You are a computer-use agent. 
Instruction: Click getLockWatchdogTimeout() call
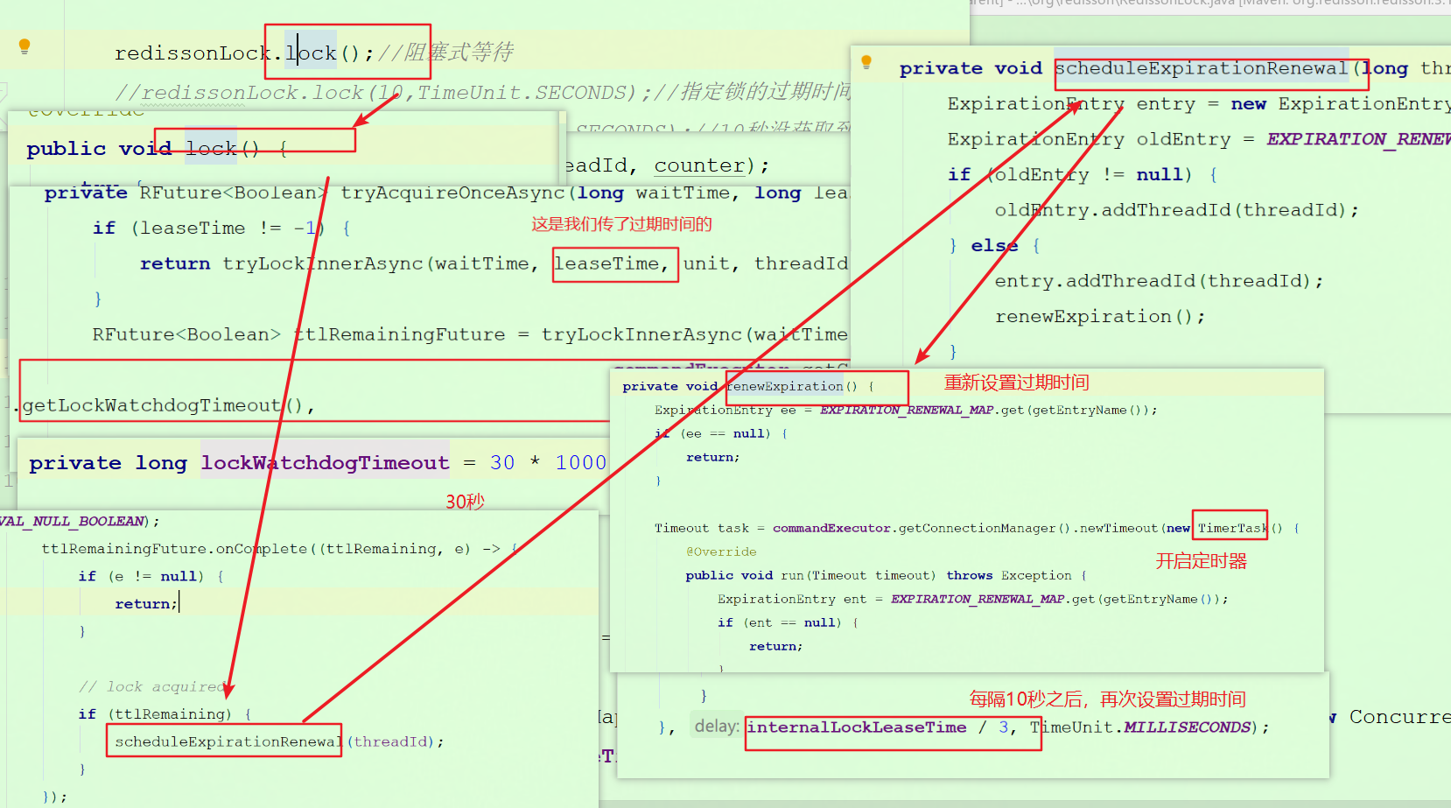tap(163, 405)
